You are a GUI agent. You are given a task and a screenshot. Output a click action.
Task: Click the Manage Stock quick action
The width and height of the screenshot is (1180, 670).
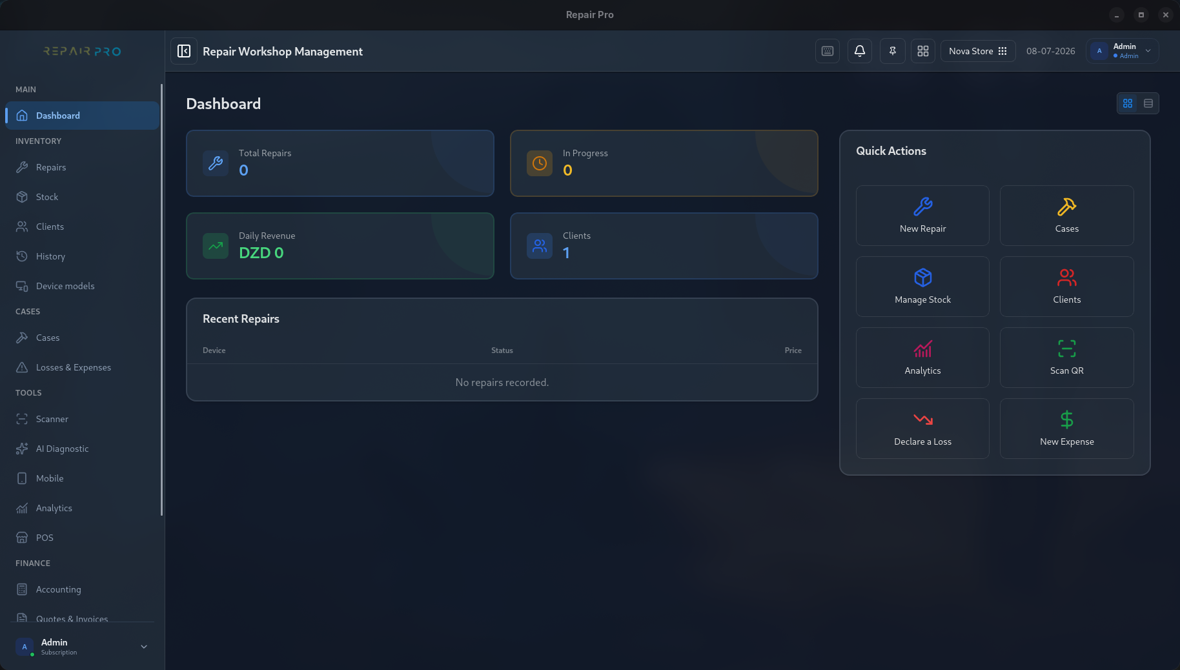(x=922, y=287)
